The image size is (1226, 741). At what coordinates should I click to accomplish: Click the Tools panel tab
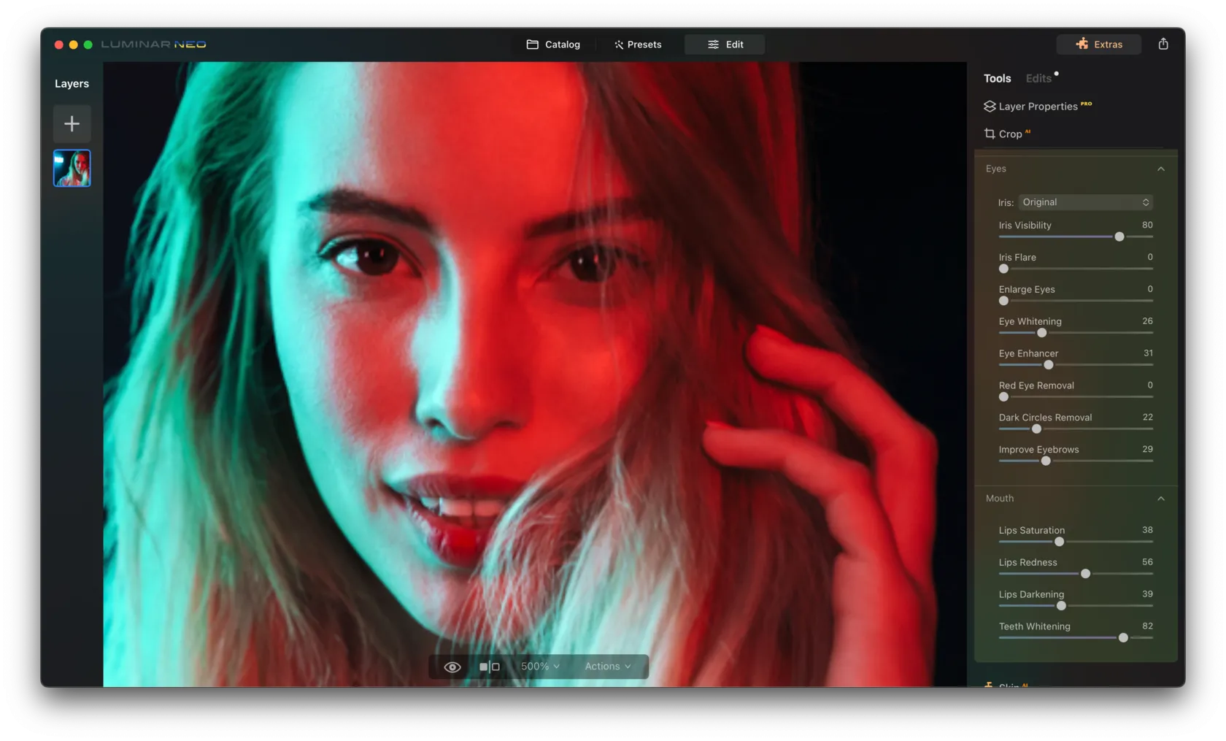[997, 78]
